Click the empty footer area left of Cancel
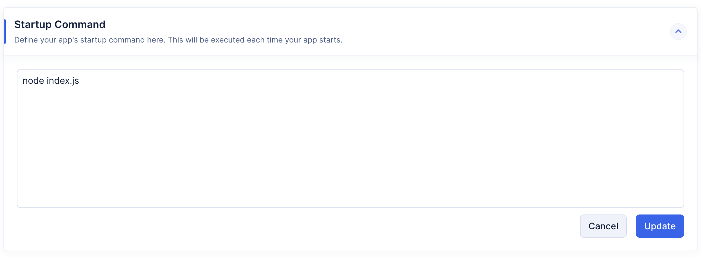This screenshot has height=257, width=701. pos(290,226)
